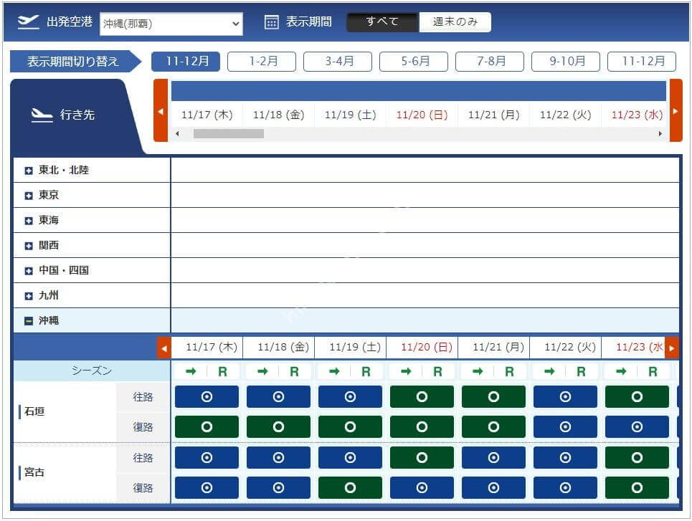Select 宮古 往路 availability on 11/21
The image size is (692, 521).
coord(493,457)
